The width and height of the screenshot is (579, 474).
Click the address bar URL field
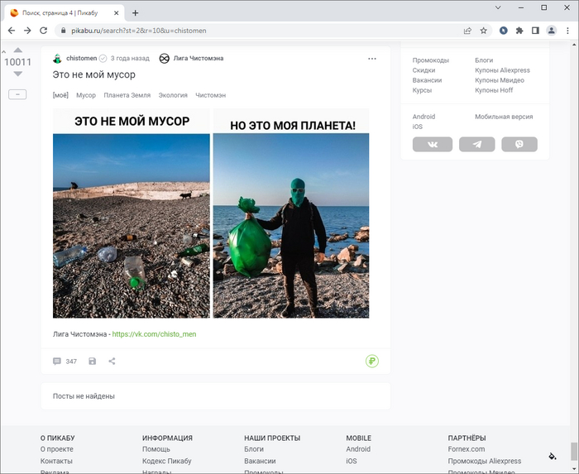click(x=248, y=31)
